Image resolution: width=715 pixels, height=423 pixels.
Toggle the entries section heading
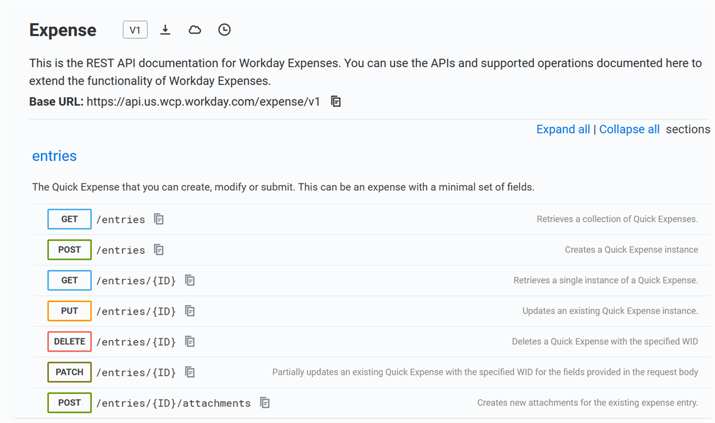(54, 156)
